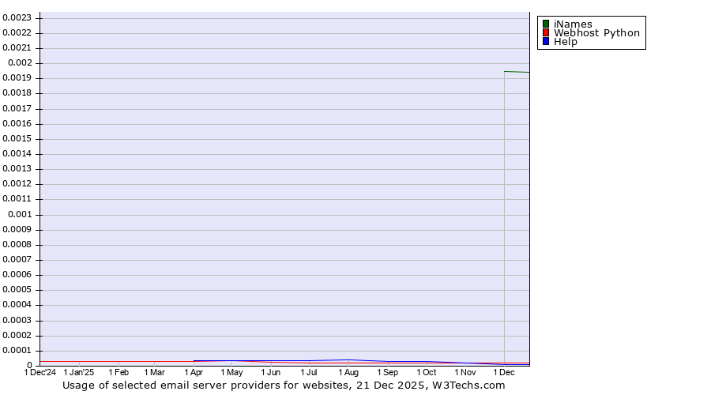Click the 0.0001 y-axis value
711x395 pixels.
click(17, 350)
